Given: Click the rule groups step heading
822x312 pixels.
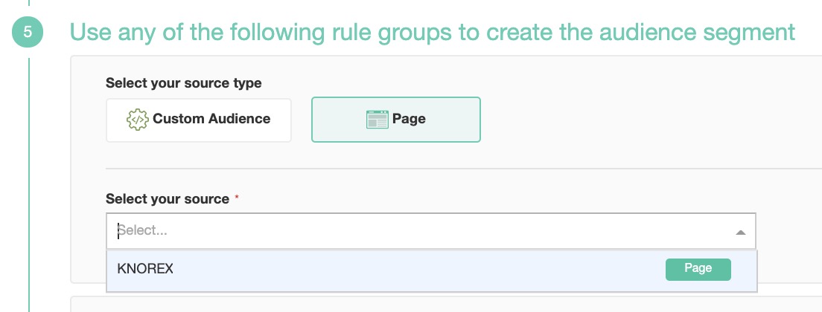Looking at the screenshot, I should pyautogui.click(x=432, y=33).
